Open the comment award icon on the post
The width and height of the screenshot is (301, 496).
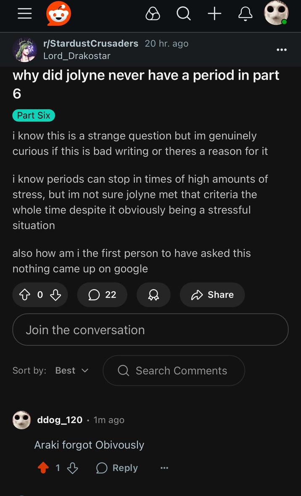(153, 295)
